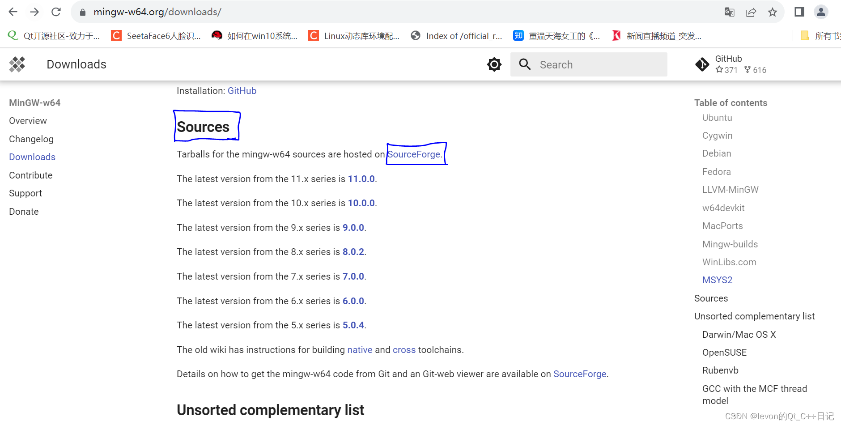This screenshot has height=425, width=841.
Task: Open the 11.0.0 version link
Action: (x=361, y=179)
